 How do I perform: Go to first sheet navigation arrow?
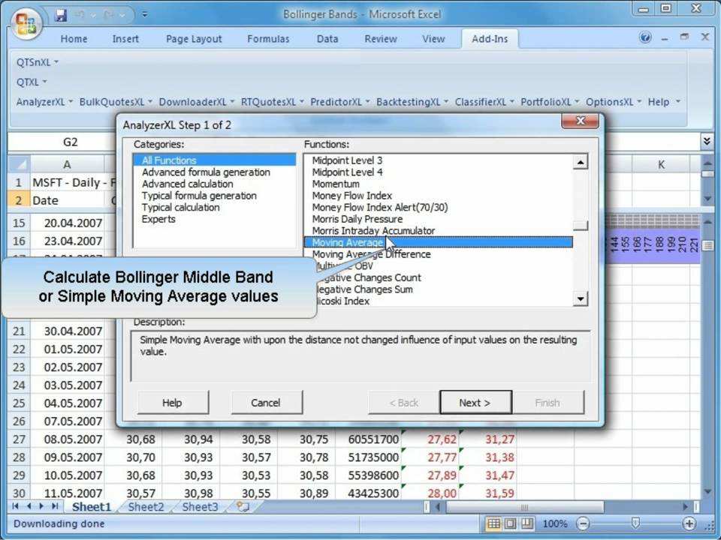(16, 506)
